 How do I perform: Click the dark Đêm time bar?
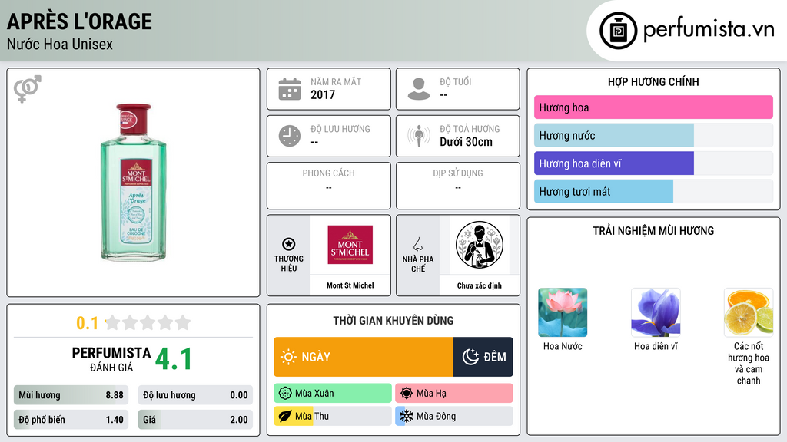[483, 357]
